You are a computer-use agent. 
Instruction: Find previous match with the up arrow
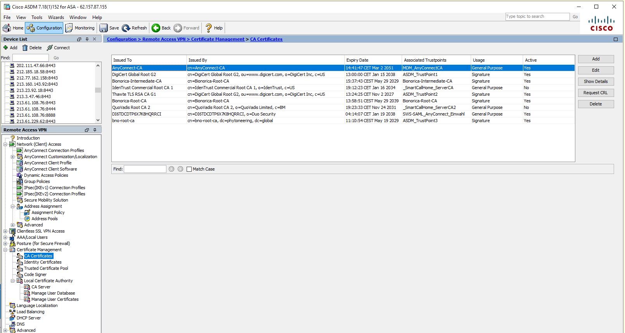tap(180, 169)
